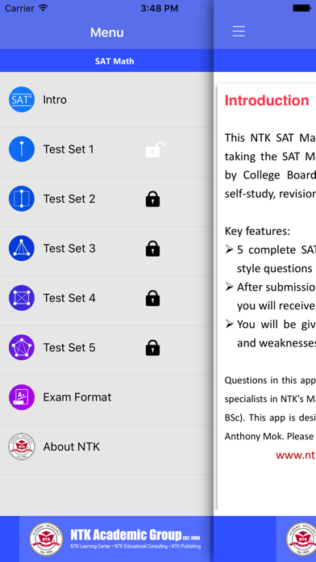Choose the Test Set 5 pentagon icon
Viewport: 316px width, 562px height.
22,347
